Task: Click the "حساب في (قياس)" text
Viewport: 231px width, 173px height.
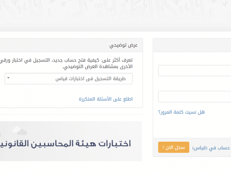Action: click(211, 148)
